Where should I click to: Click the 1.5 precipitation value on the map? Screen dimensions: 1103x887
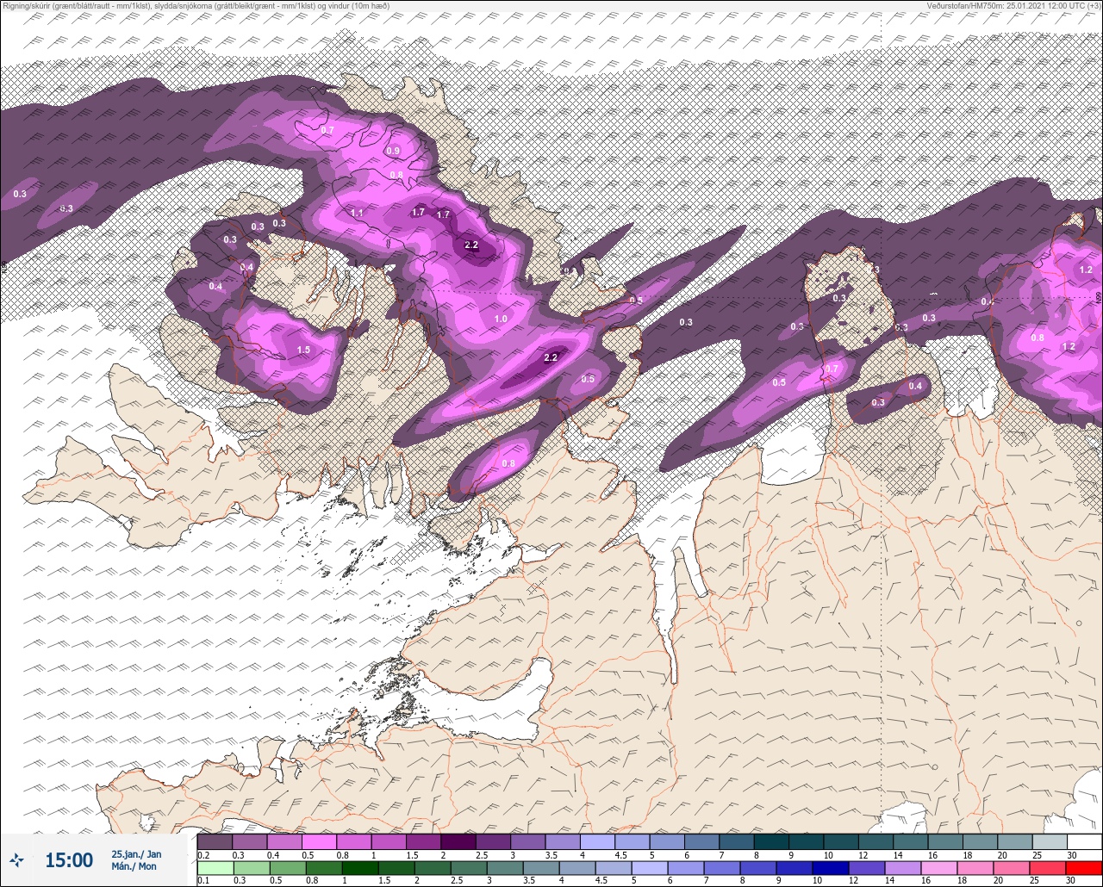pyautogui.click(x=303, y=350)
